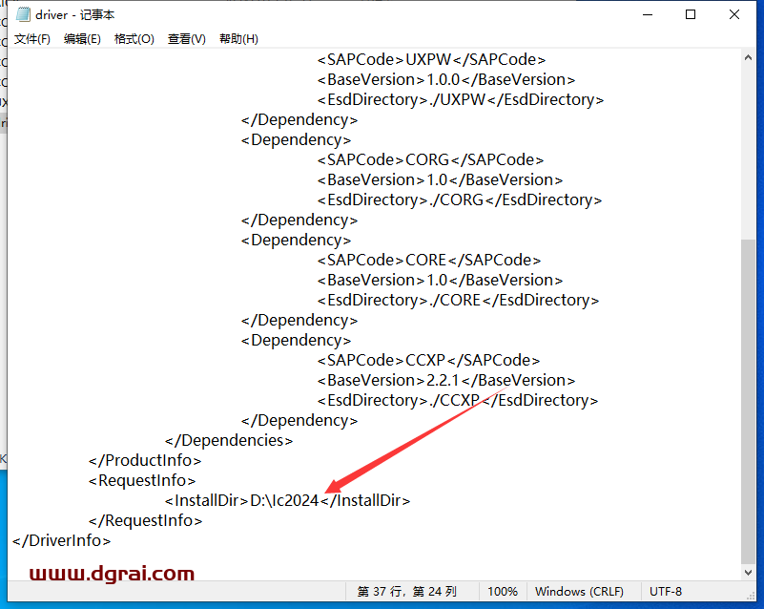Screen dimensions: 764x609
Task: Click the closing RequestInfo tag line
Action: 145,521
